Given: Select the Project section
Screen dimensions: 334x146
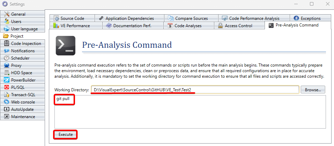Looking at the screenshot, I should pos(22,36).
